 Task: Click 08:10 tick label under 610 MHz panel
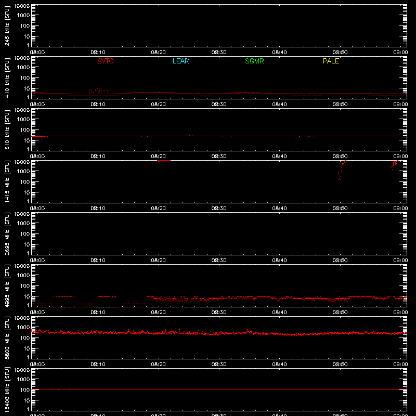(98, 157)
